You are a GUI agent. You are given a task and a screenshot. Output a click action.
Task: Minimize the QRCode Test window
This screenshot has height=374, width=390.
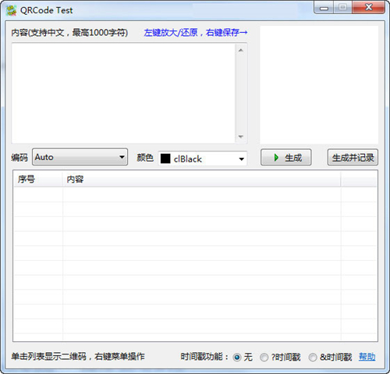[x=324, y=8]
